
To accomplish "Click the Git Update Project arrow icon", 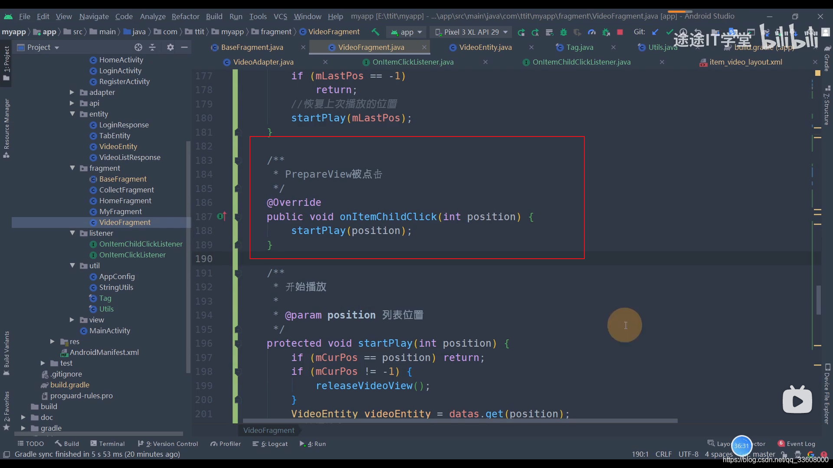I will click(655, 32).
